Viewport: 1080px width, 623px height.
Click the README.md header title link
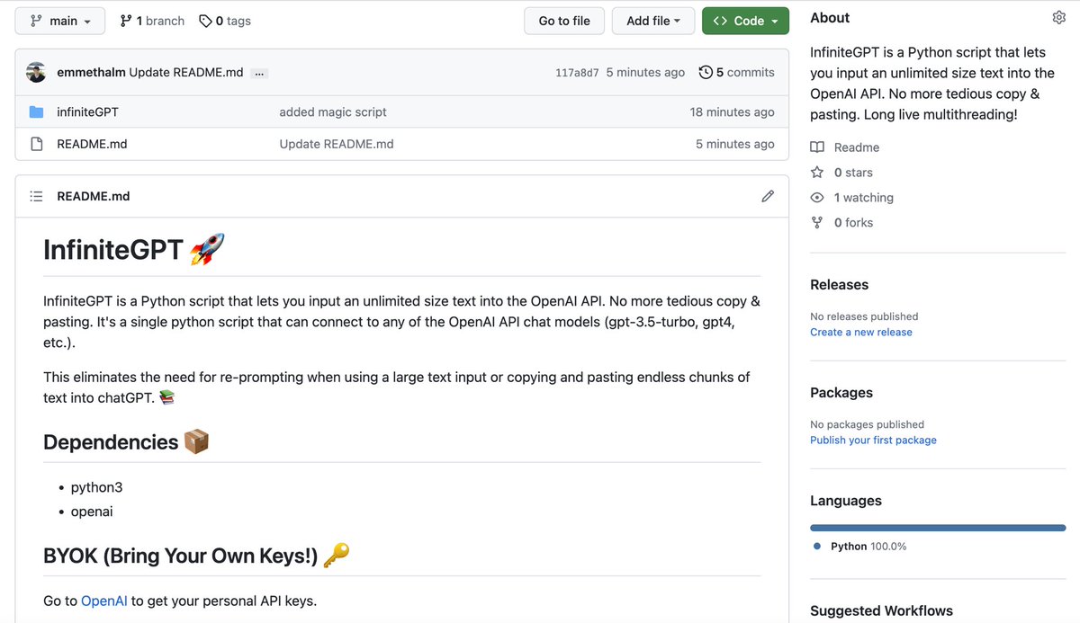point(93,196)
